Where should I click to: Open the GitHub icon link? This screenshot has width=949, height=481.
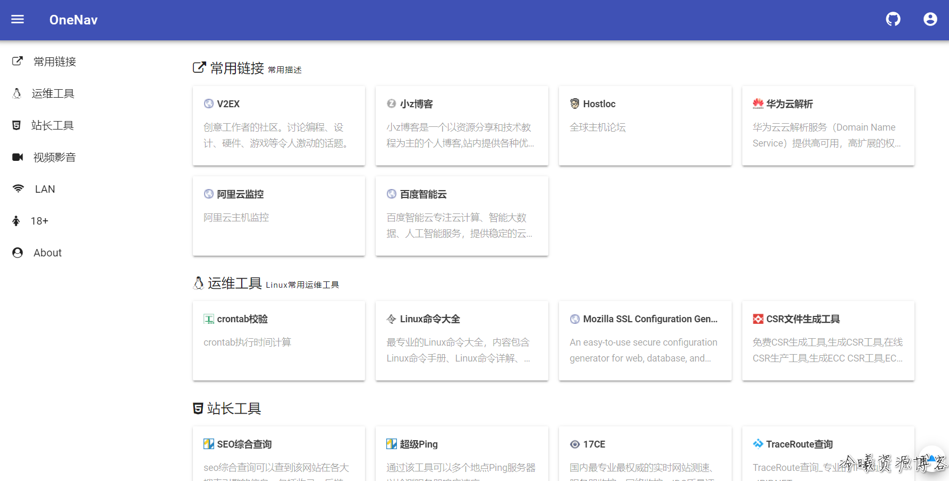(893, 20)
